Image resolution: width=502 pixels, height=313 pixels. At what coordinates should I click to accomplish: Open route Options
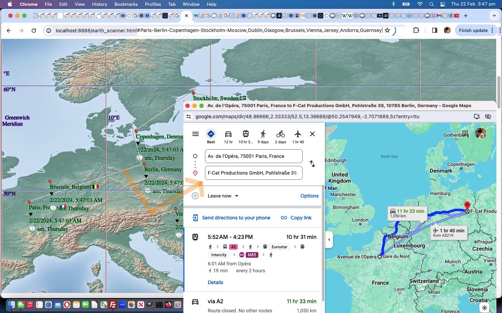309,196
